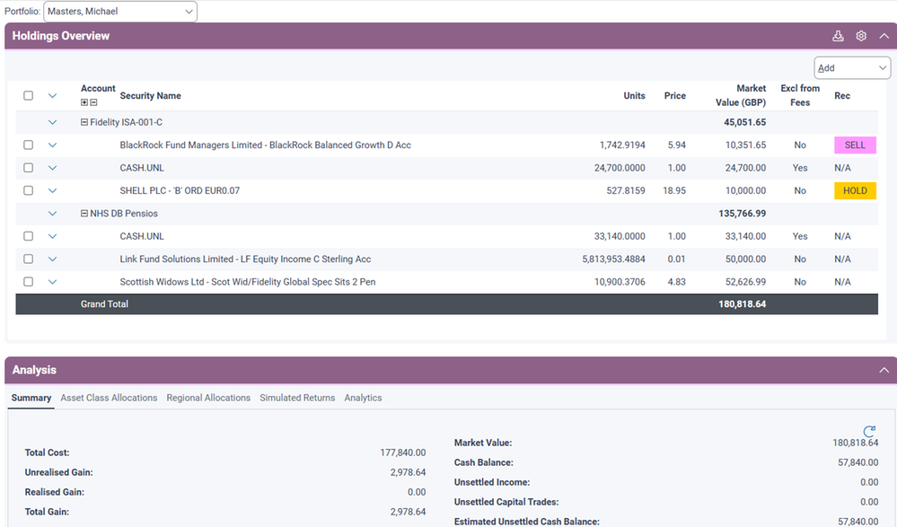Collapse the Analysis panel

tap(884, 370)
